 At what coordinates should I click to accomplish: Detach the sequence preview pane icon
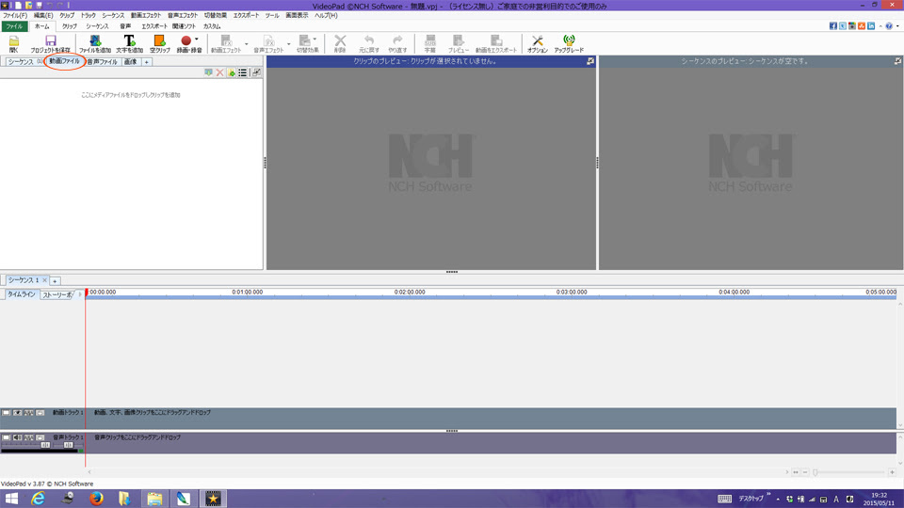[898, 61]
